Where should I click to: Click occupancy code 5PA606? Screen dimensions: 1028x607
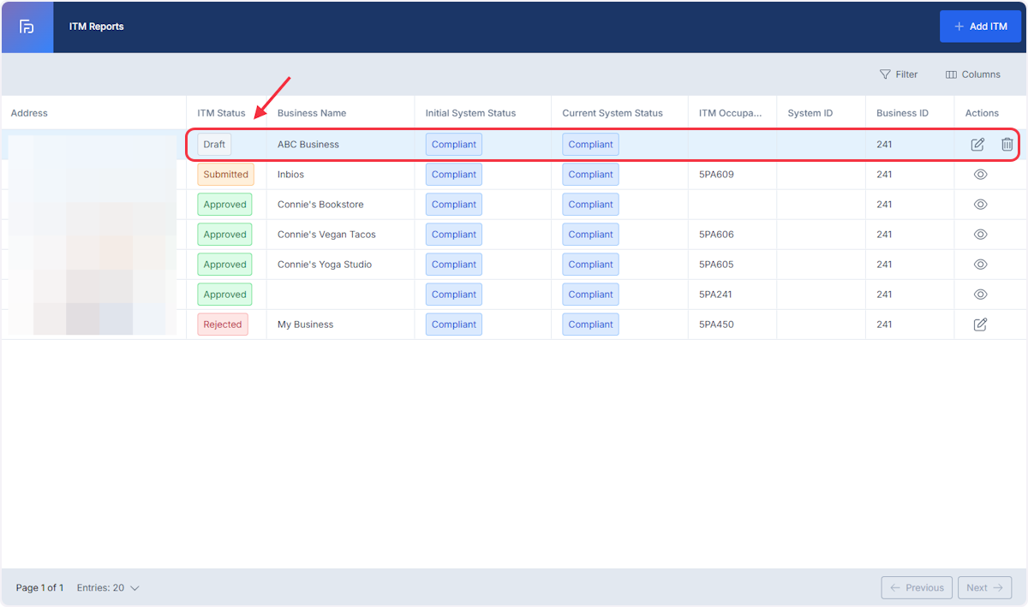click(x=716, y=235)
